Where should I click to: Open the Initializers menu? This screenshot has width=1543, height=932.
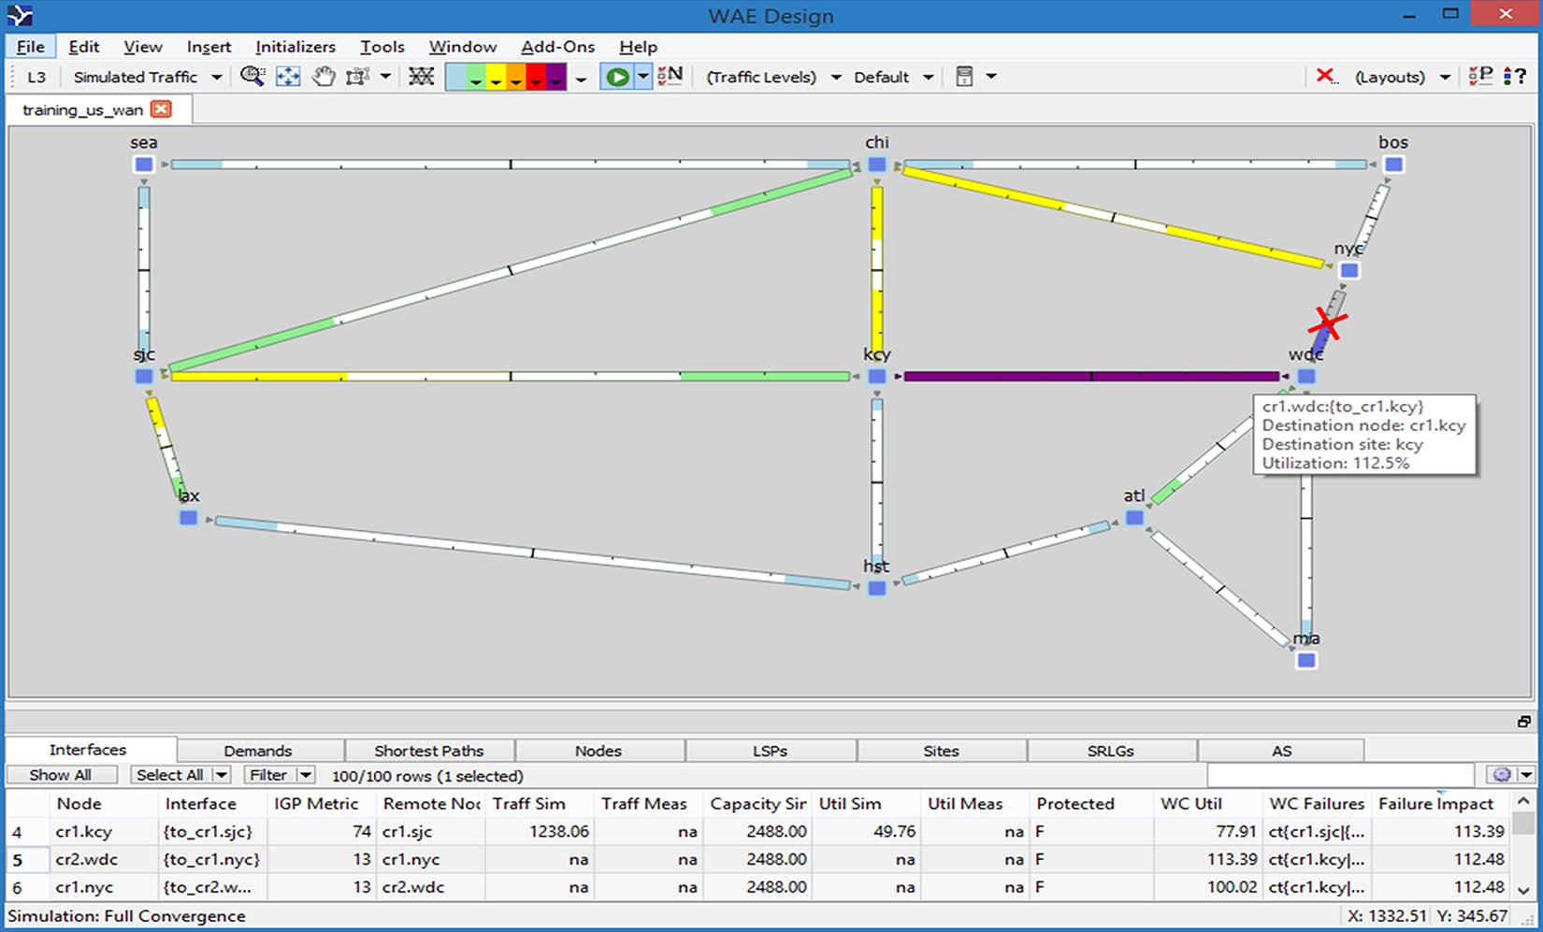(296, 47)
